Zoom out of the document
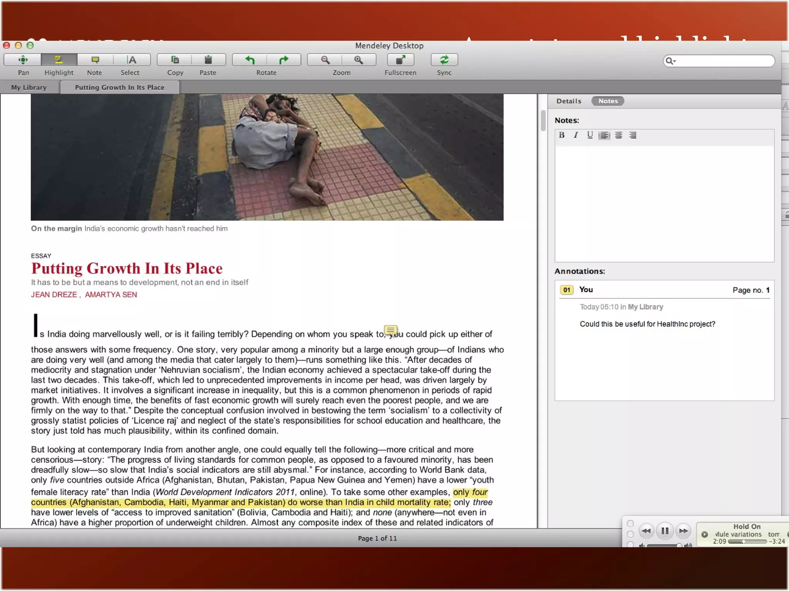The height and width of the screenshot is (591, 789). point(325,60)
